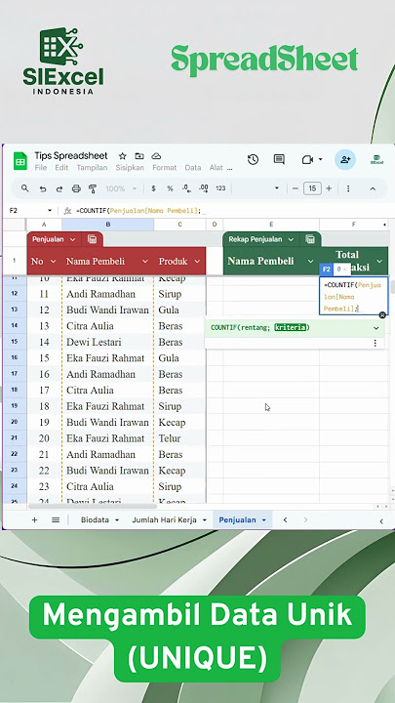Increase the font size with plus

pyautogui.click(x=329, y=188)
